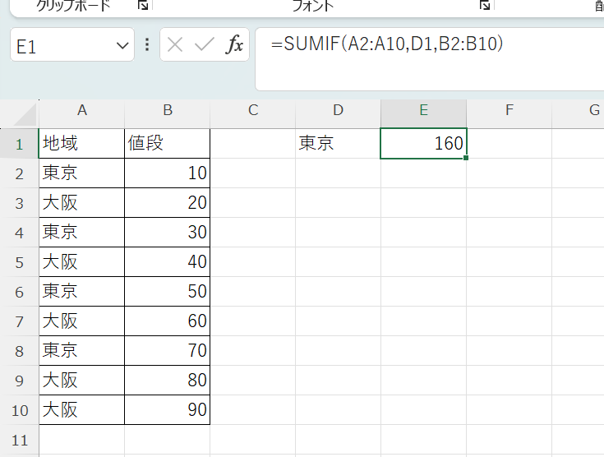This screenshot has width=604, height=457.
Task: Click the Insert Function fx icon
Action: (235, 44)
